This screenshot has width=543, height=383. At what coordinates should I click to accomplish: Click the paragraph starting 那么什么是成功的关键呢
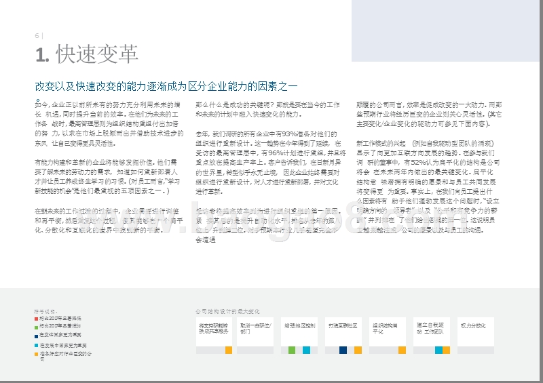tap(267, 109)
